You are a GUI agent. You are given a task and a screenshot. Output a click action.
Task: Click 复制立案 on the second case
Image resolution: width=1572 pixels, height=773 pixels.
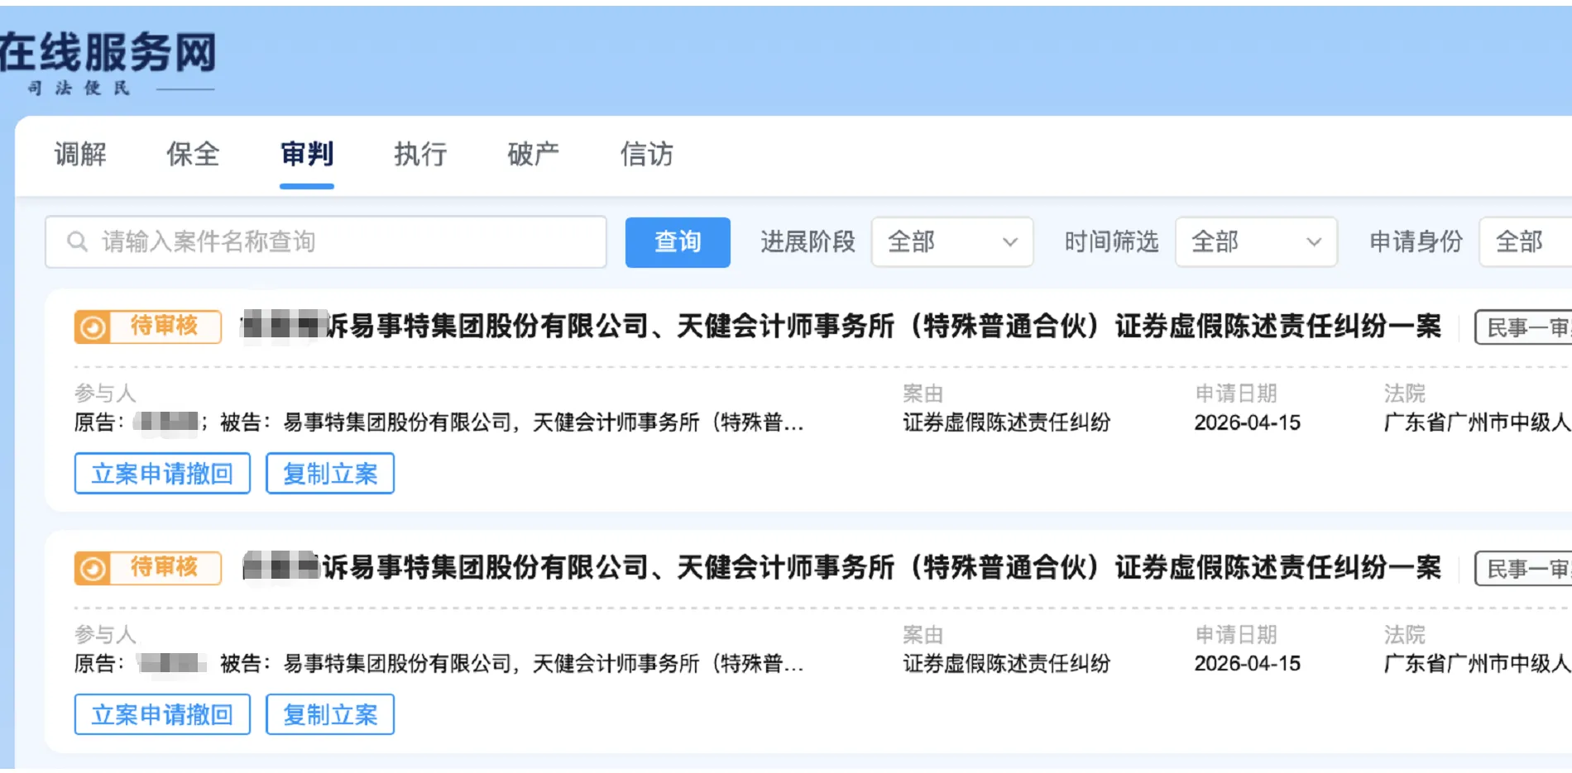click(x=330, y=715)
